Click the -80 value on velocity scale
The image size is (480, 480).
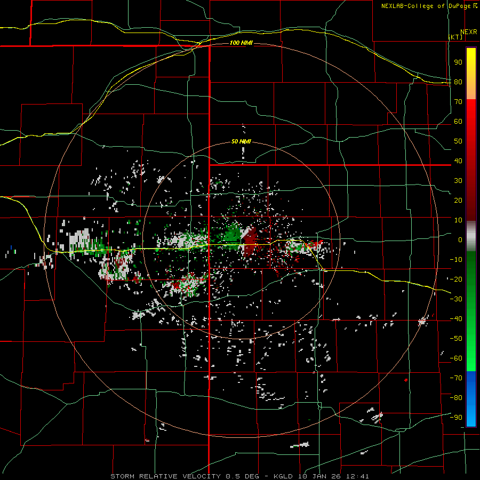click(456, 398)
